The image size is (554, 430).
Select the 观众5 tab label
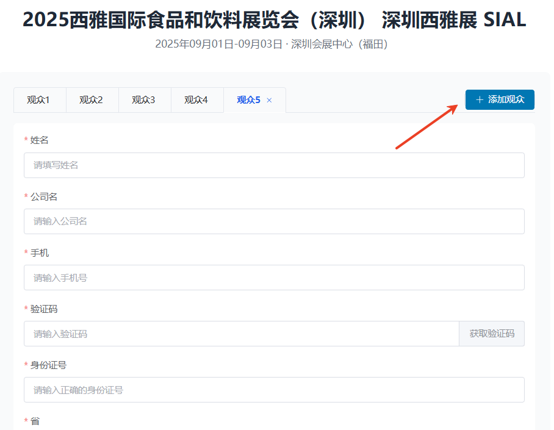pyautogui.click(x=248, y=100)
